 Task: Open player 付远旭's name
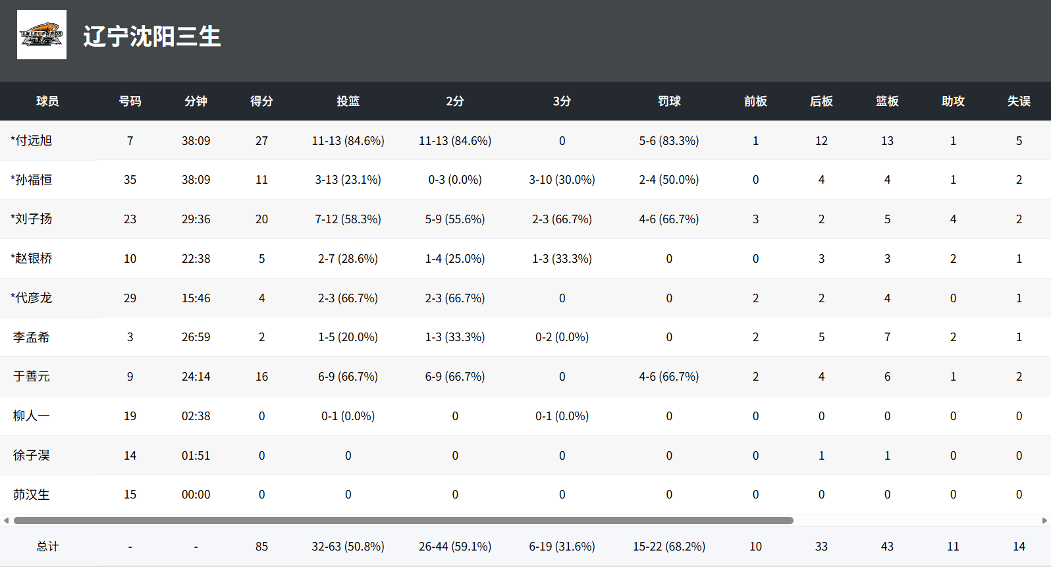(32, 140)
